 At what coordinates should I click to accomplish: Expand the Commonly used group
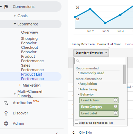(x=92, y=73)
